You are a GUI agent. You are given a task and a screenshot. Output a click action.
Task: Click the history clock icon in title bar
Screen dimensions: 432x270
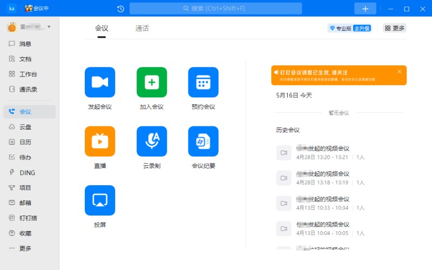(x=120, y=9)
